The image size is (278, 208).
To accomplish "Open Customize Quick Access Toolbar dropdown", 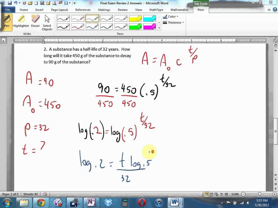I will [74, 3].
